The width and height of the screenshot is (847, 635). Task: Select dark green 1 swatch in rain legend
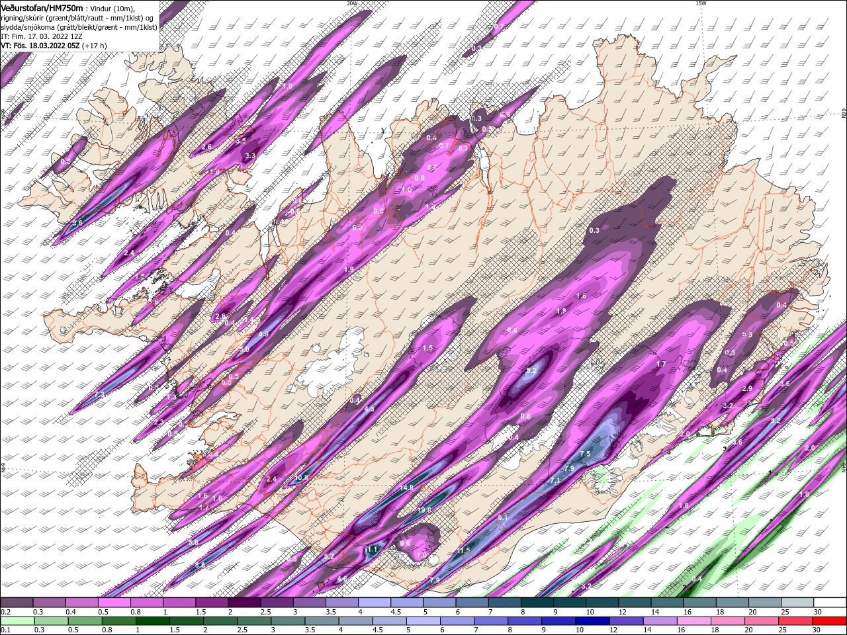point(152,621)
